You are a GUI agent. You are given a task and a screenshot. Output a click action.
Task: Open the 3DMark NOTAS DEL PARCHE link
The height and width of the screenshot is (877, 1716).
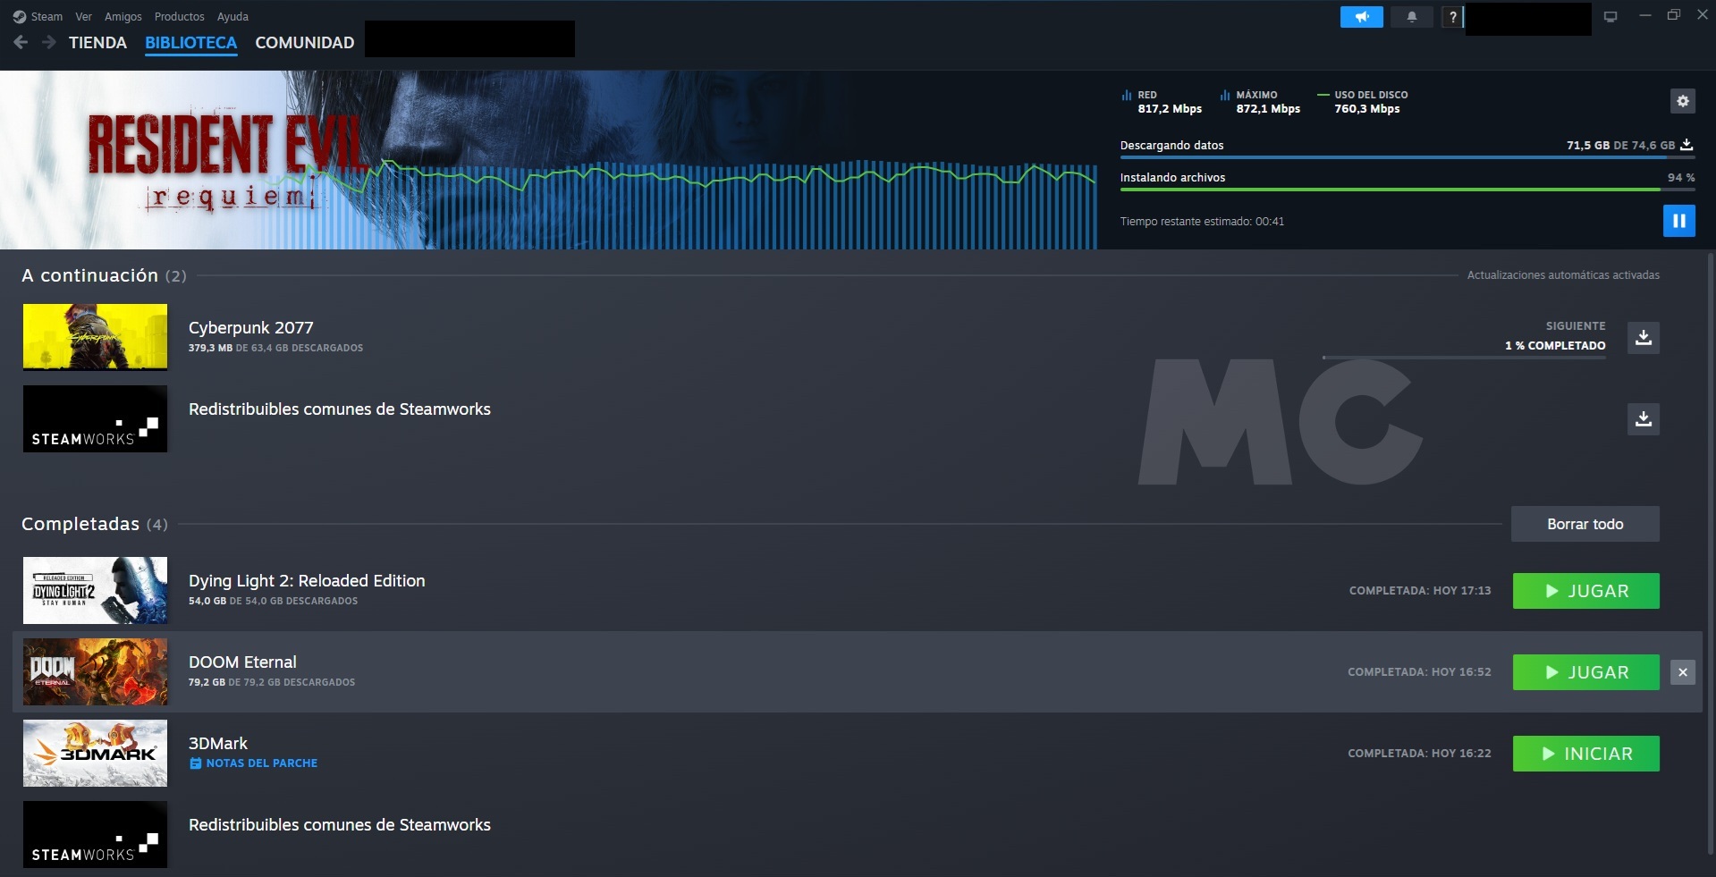[261, 763]
